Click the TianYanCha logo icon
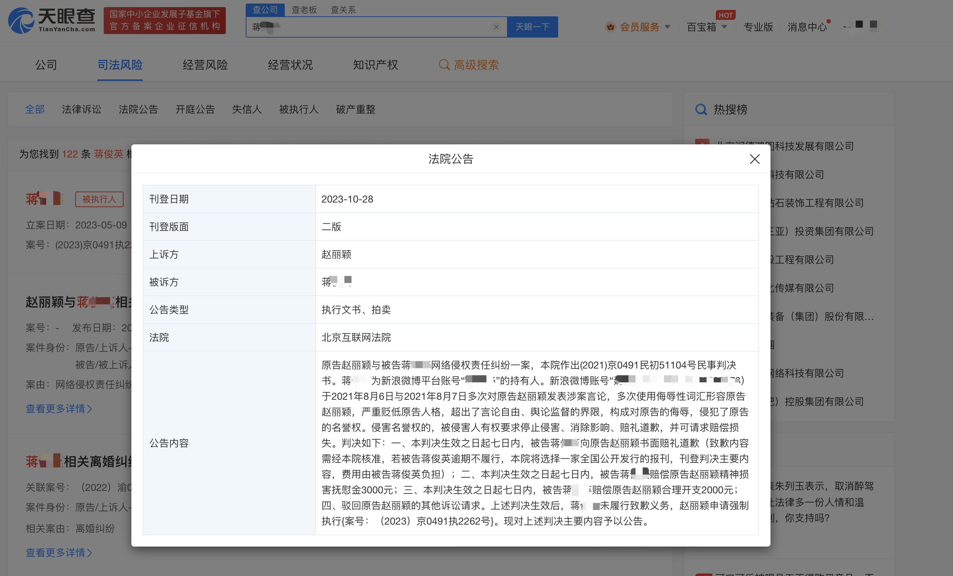953x576 pixels. 21,21
